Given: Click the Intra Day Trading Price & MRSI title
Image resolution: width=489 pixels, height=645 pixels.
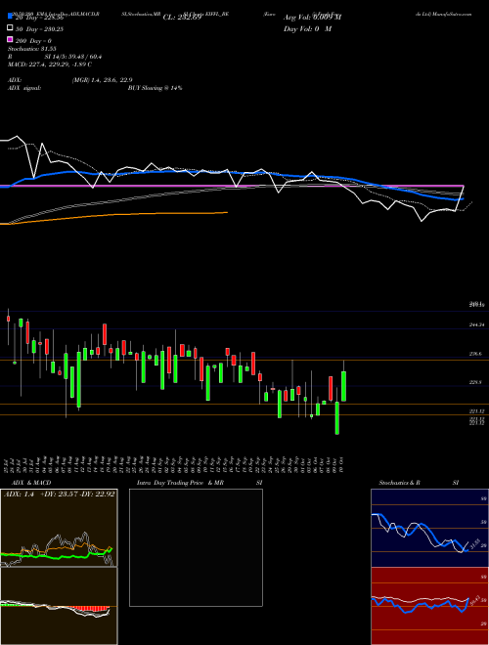Looking at the screenshot, I should pos(200,483).
